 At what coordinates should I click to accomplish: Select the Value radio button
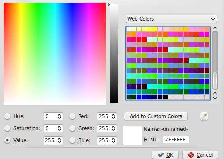pos(7,140)
